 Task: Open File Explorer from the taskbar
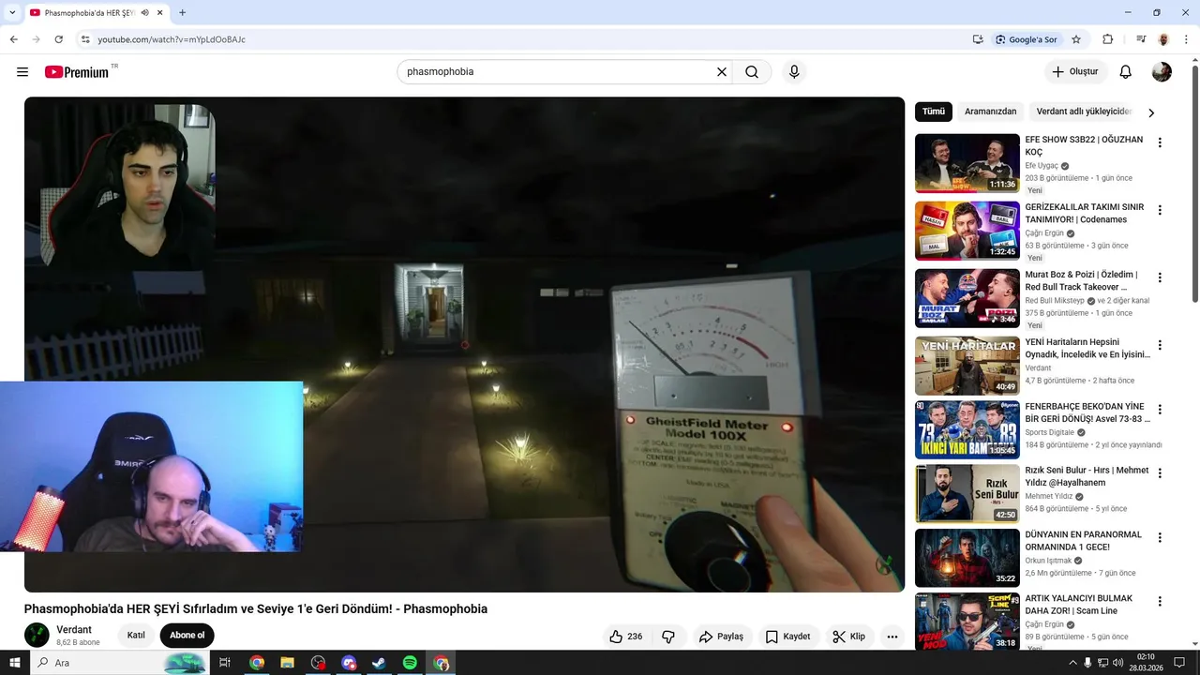[287, 663]
